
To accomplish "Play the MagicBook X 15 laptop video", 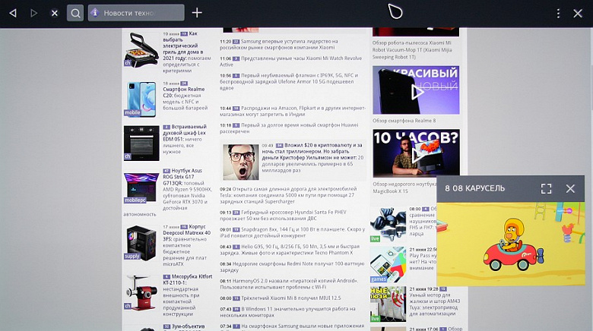I will tap(416, 153).
